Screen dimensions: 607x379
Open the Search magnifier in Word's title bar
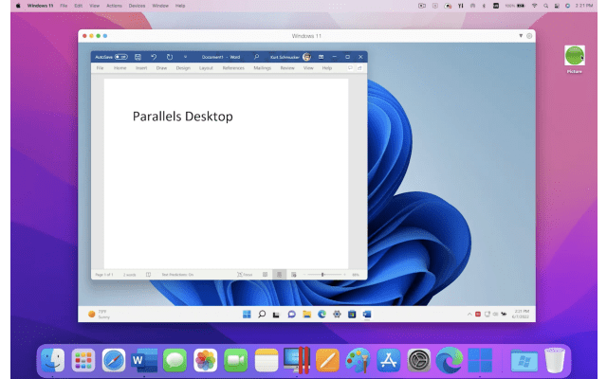[256, 57]
